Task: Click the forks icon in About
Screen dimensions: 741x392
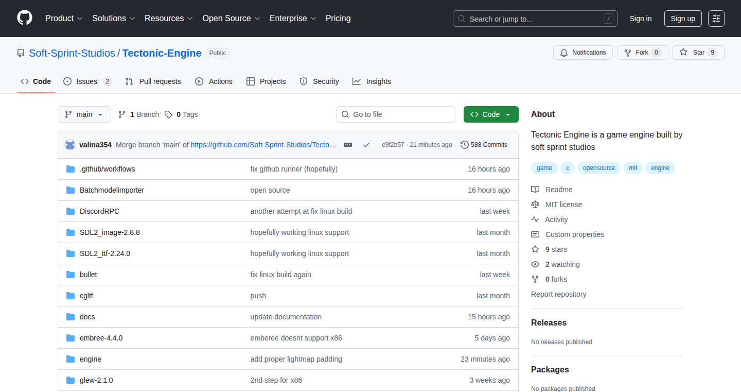Action: (x=535, y=279)
